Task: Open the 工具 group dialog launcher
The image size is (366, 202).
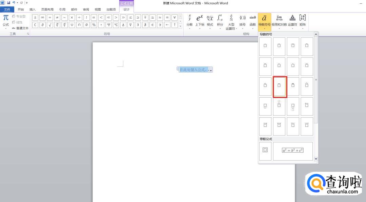Action: pyautogui.click(x=28, y=34)
